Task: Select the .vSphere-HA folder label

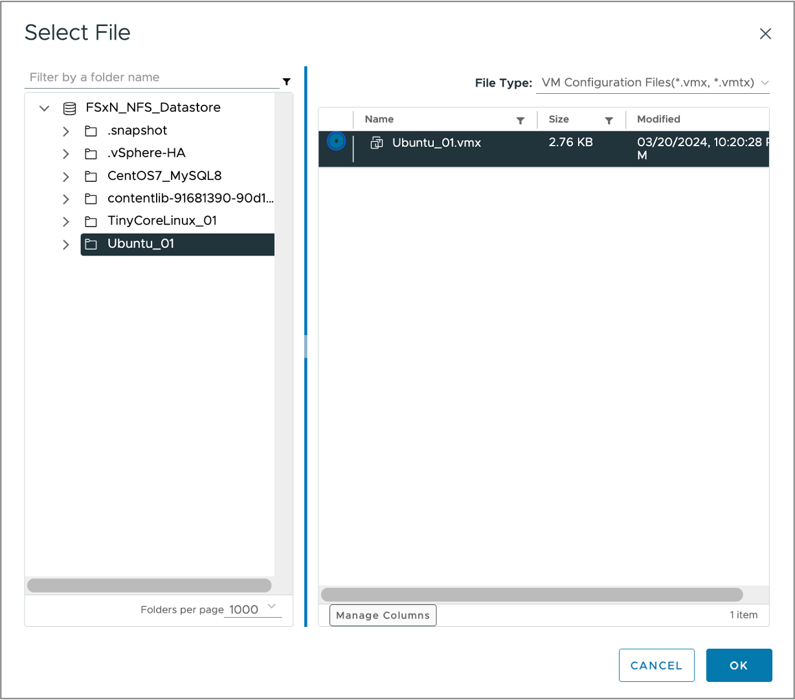Action: pos(146,153)
